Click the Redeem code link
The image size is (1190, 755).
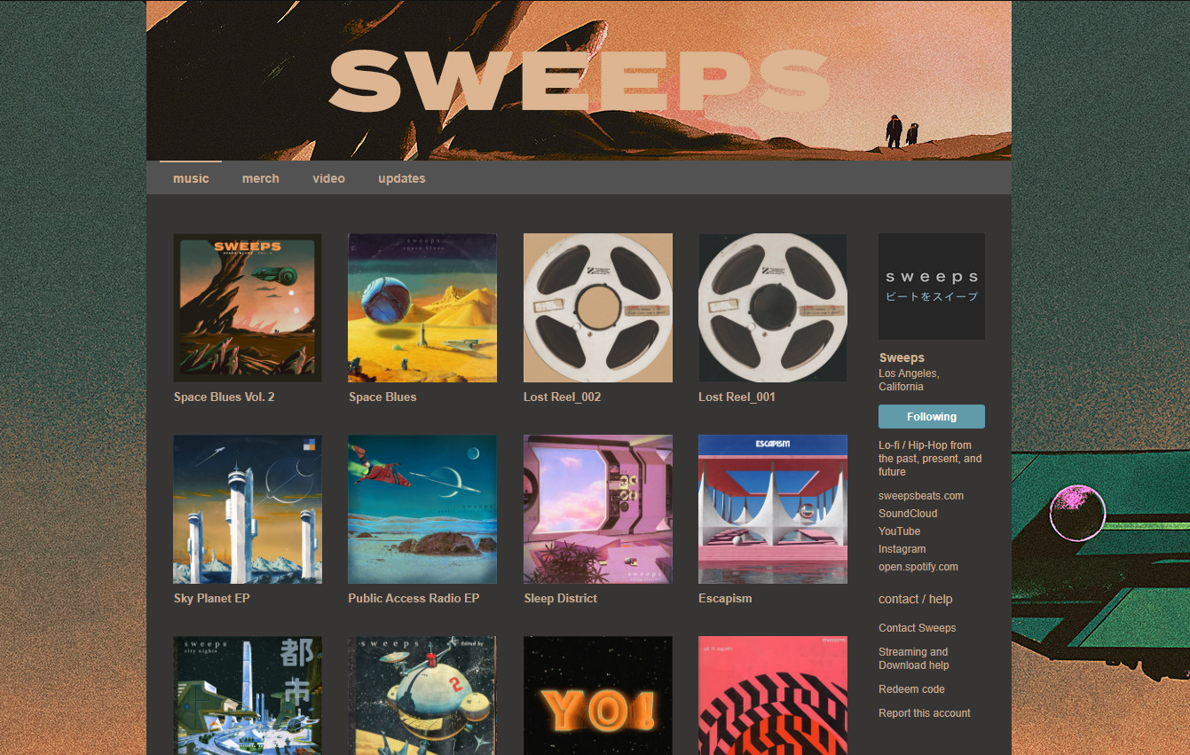point(911,689)
